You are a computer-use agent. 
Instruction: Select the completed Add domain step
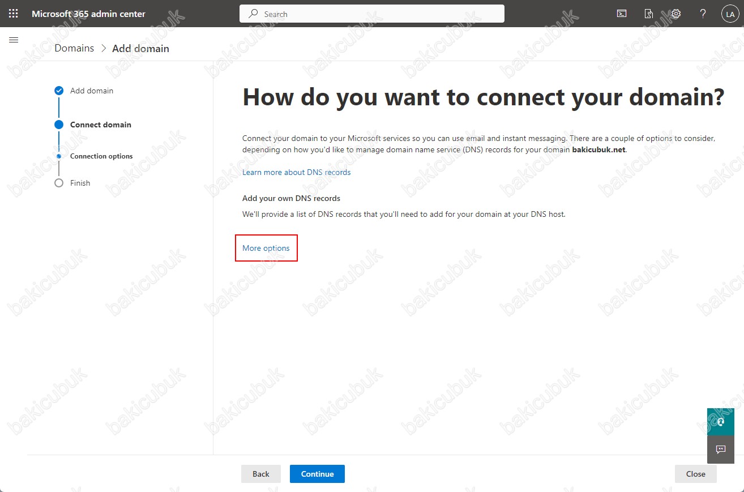(x=84, y=91)
